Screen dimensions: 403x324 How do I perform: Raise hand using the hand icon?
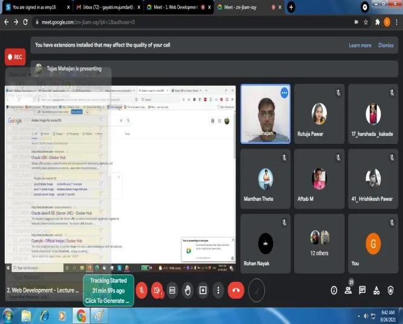(x=188, y=290)
